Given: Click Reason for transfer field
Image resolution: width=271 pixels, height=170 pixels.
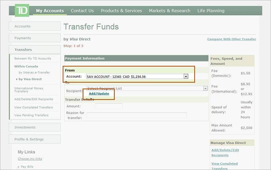Looking at the screenshot, I should pyautogui.click(x=137, y=115).
